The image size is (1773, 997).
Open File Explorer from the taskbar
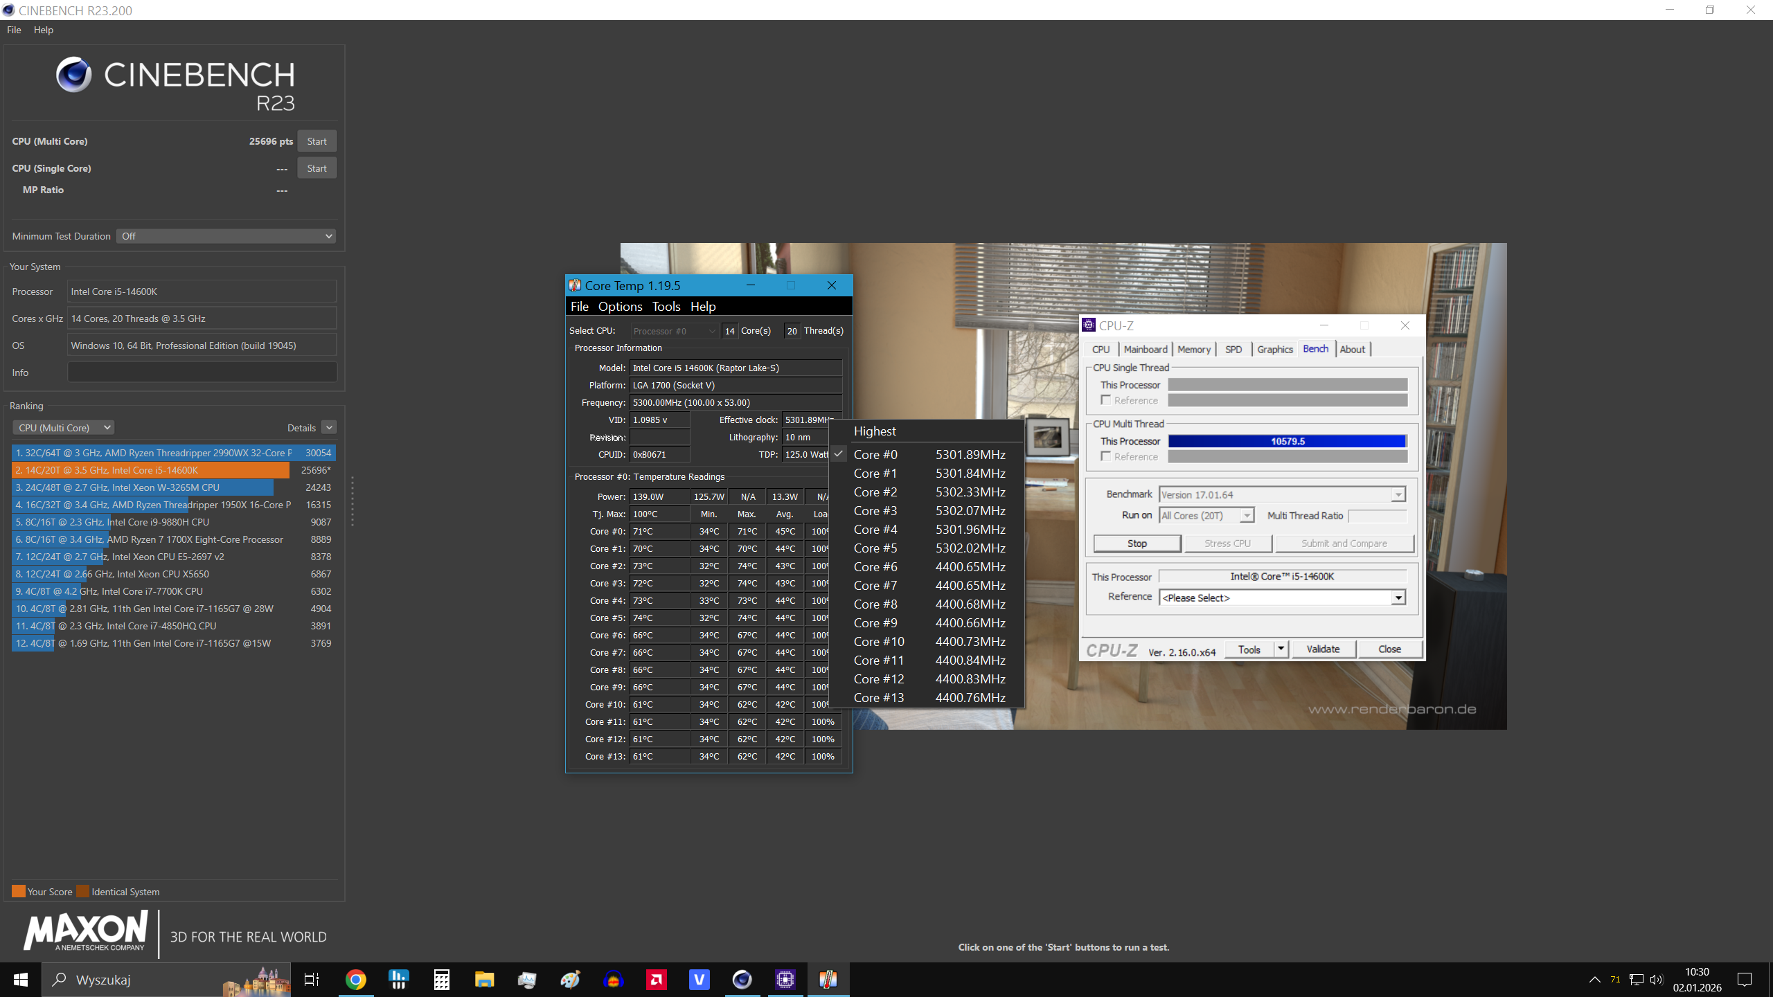click(x=484, y=980)
